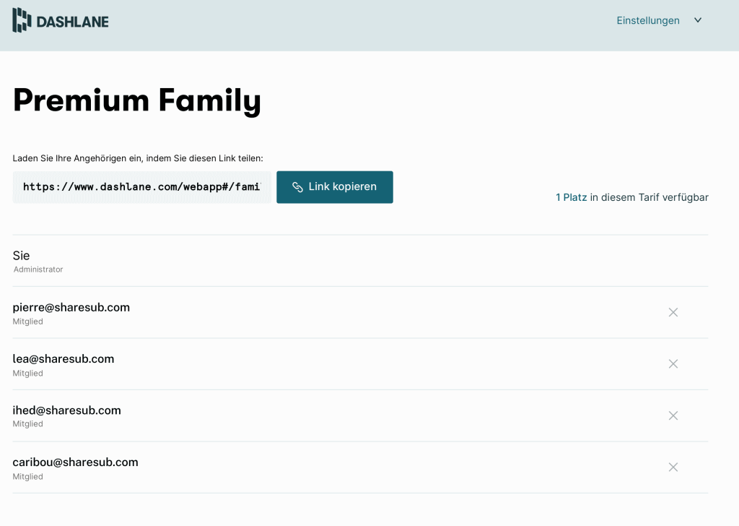739x526 pixels.
Task: Expand the Einstellungen dropdown chevron
Action: point(698,20)
